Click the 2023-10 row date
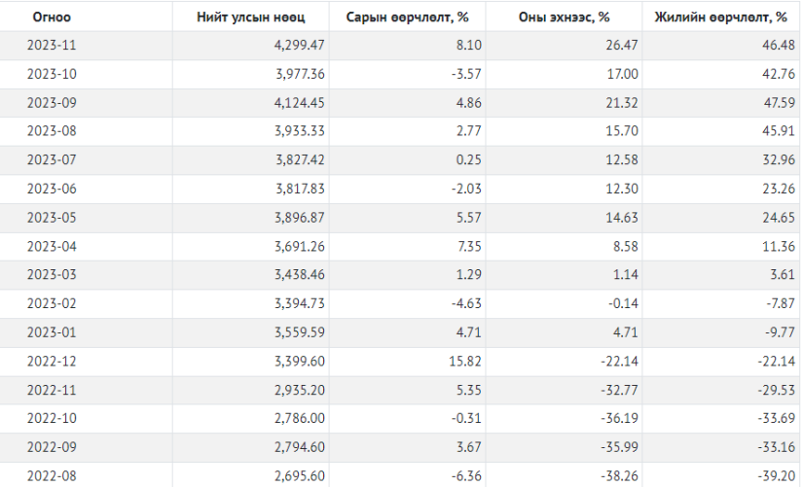Viewport: 803px width, 487px height. pyautogui.click(x=52, y=74)
